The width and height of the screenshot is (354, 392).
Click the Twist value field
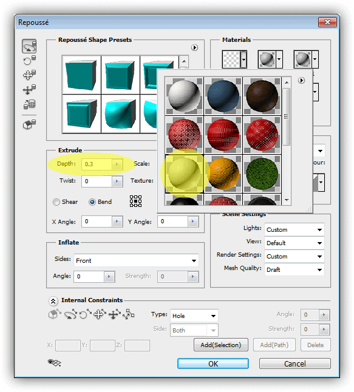[x=97, y=181]
